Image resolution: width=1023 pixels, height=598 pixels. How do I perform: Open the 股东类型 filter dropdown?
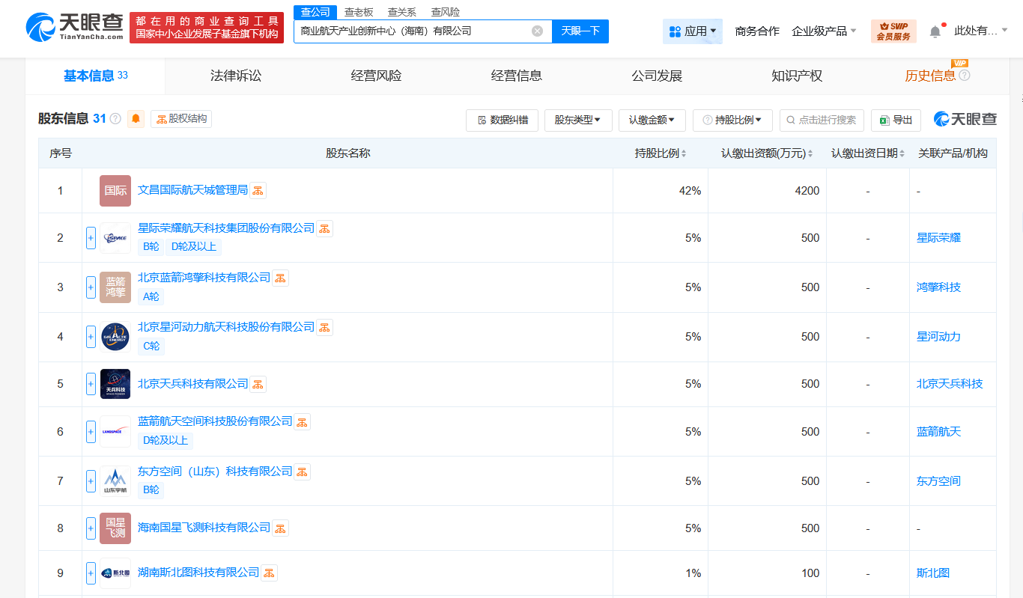tap(578, 120)
